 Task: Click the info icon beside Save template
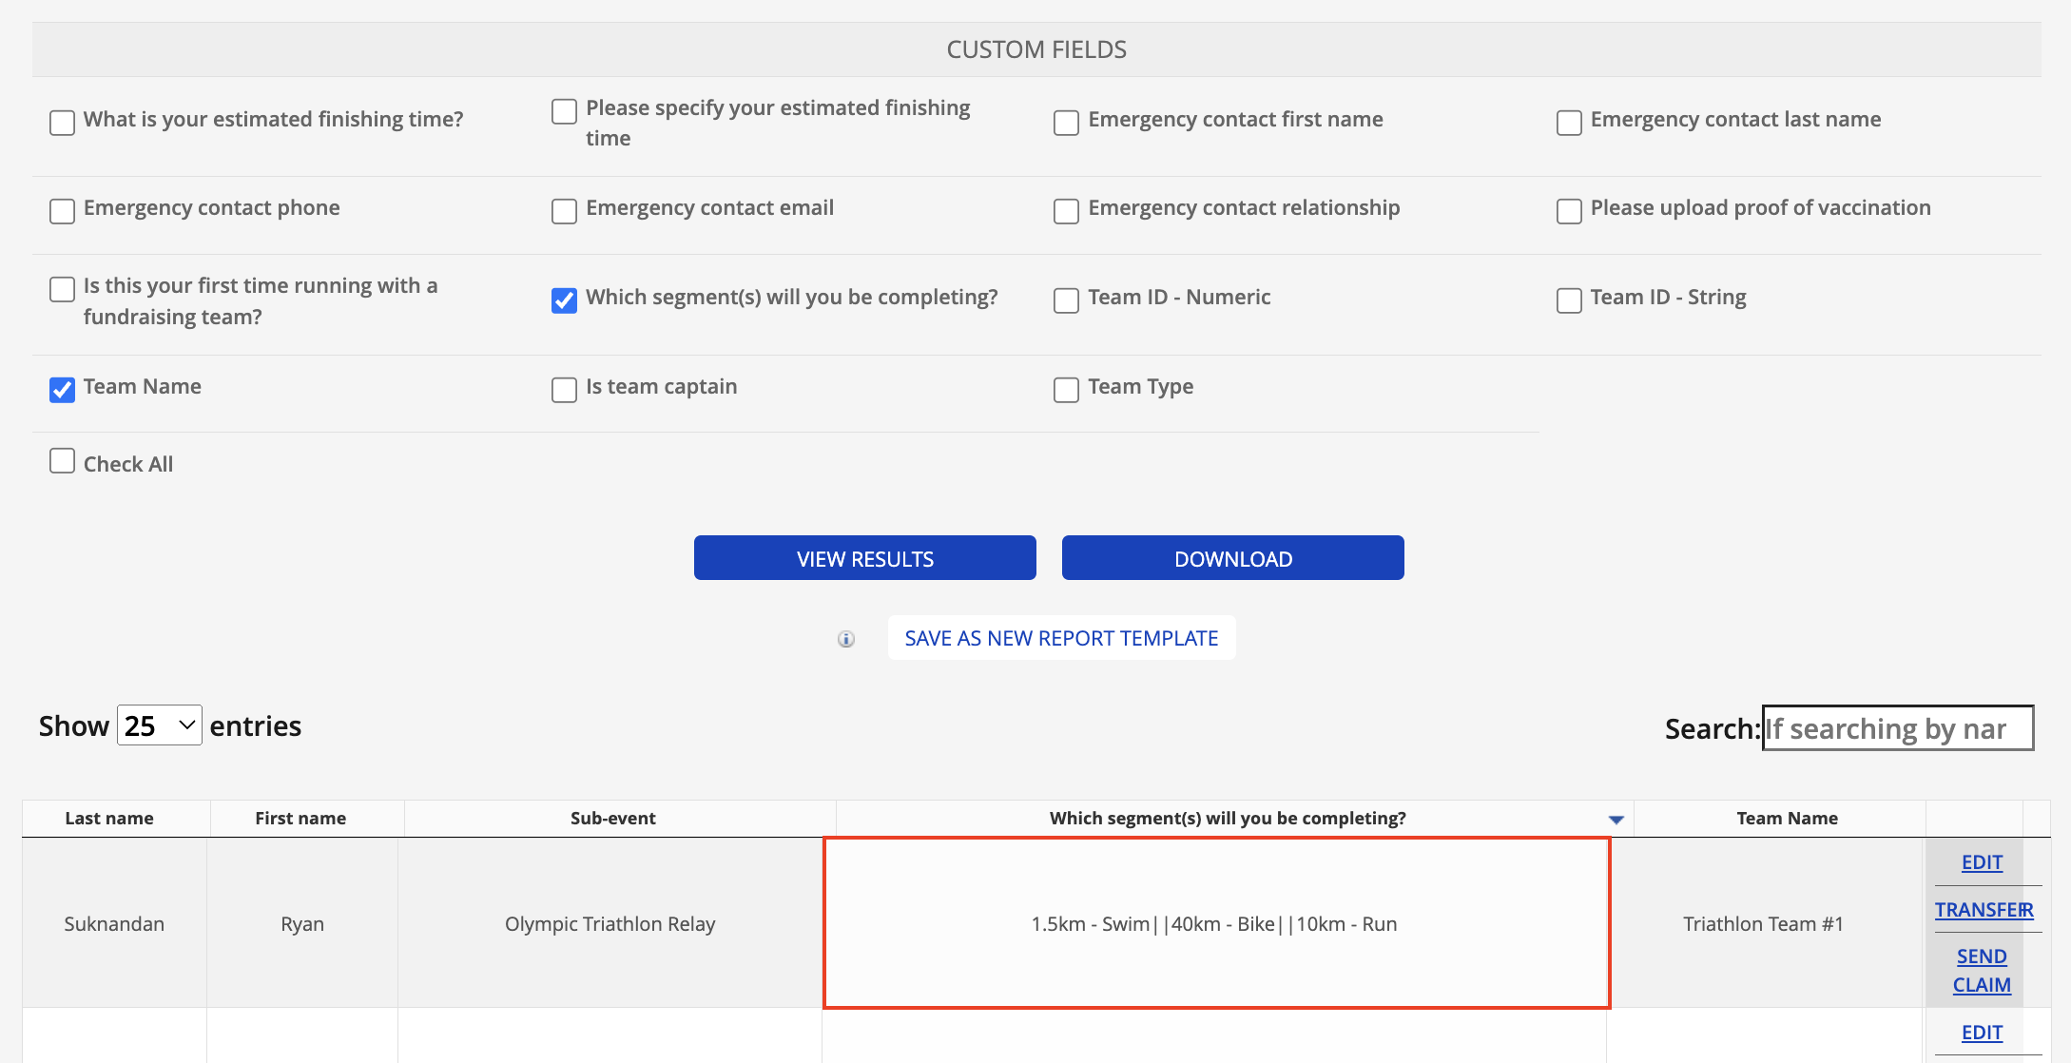pyautogui.click(x=845, y=639)
